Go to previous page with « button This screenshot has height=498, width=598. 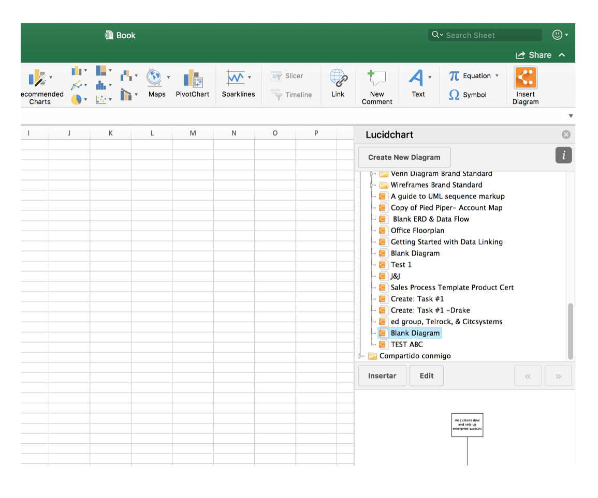[528, 376]
